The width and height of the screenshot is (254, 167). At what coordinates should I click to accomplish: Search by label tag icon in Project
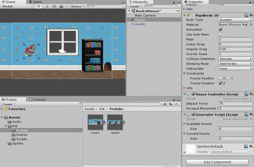pos(171,104)
